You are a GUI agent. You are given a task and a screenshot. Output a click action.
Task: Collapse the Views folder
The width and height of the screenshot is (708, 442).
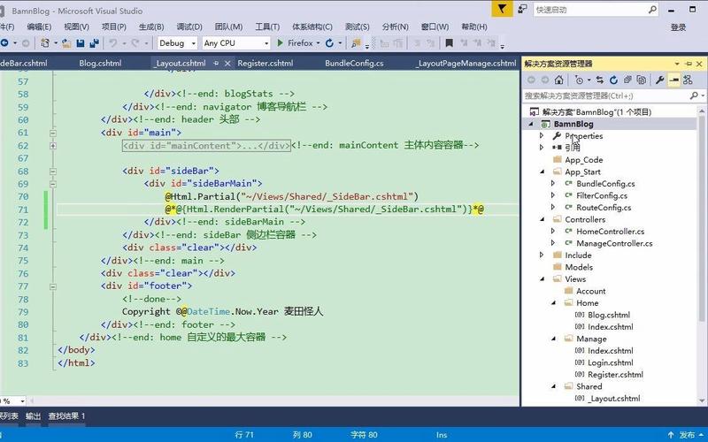(543, 279)
